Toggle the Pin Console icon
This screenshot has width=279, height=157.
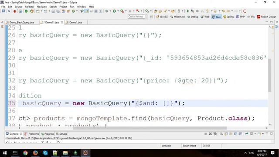point(247,134)
